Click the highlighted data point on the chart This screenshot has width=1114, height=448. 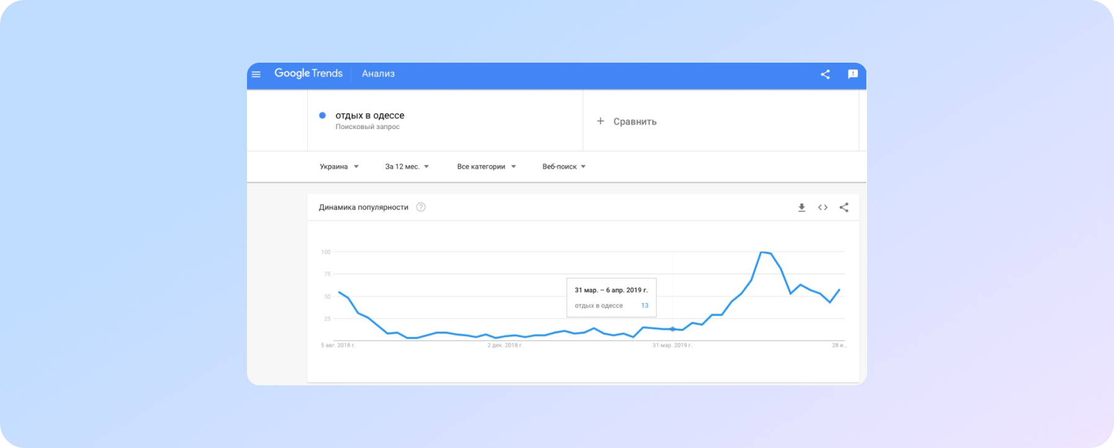(673, 329)
